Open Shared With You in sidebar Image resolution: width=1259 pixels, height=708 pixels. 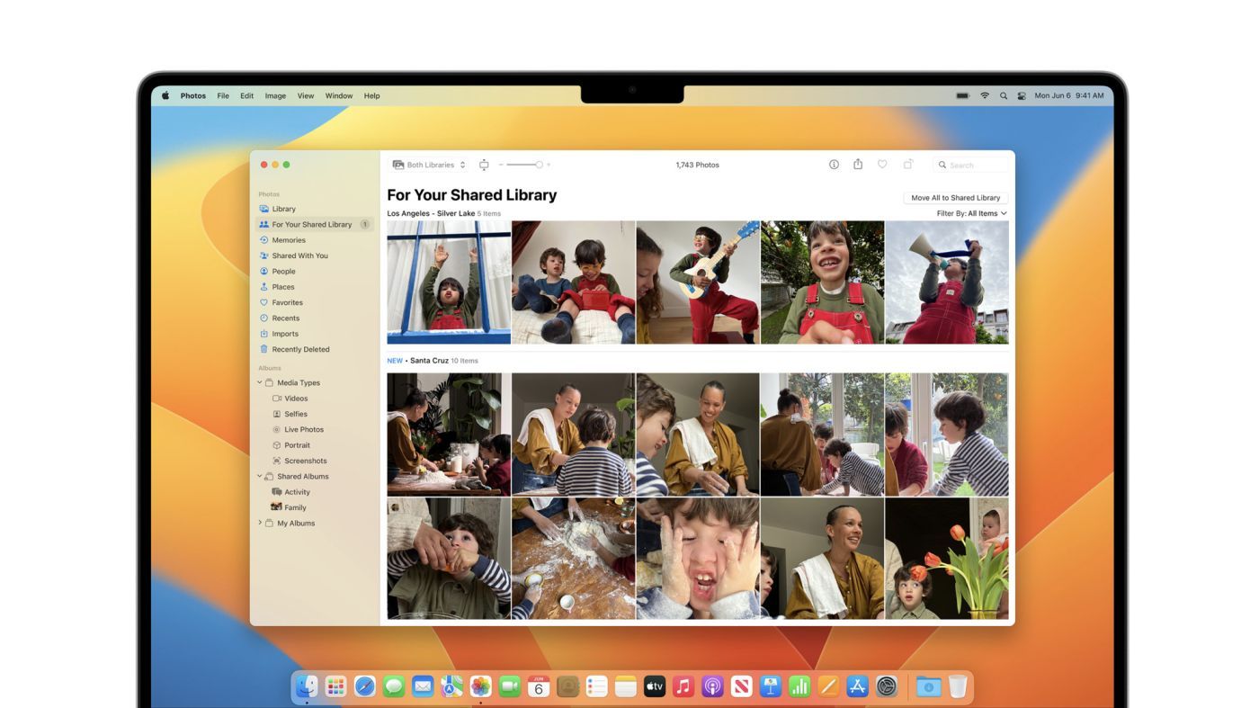(x=315, y=255)
